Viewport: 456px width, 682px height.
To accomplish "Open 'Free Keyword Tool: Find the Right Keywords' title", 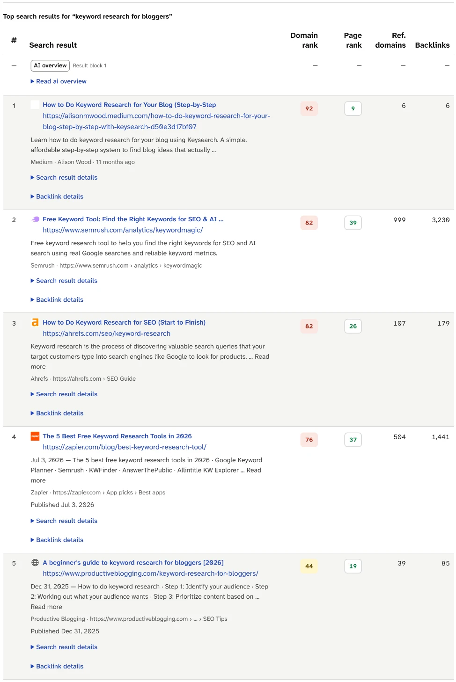I will 133,219.
